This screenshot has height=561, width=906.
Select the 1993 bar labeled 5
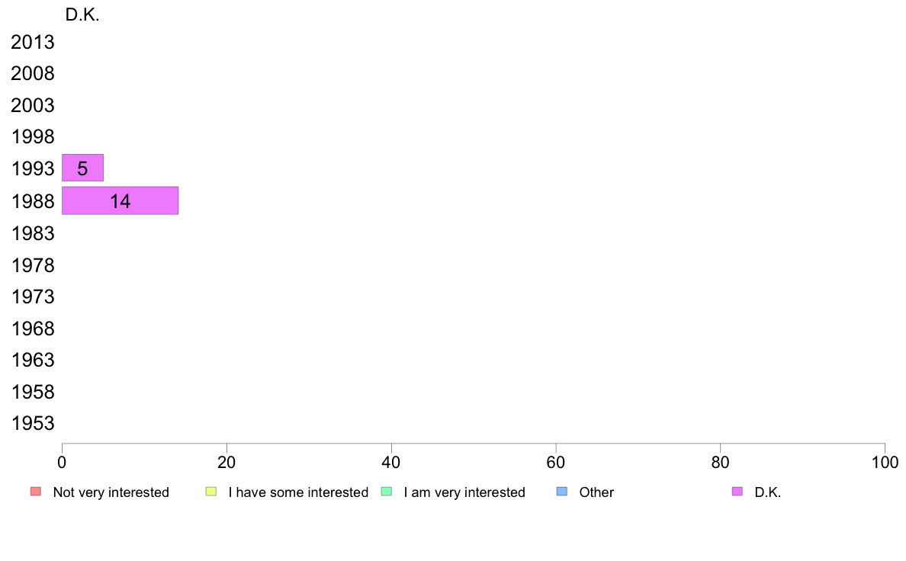[x=82, y=168]
